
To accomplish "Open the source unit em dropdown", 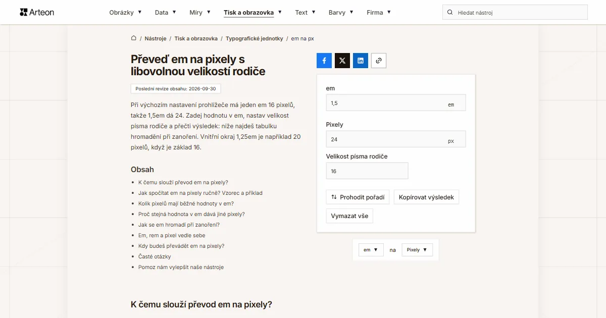I will point(371,250).
